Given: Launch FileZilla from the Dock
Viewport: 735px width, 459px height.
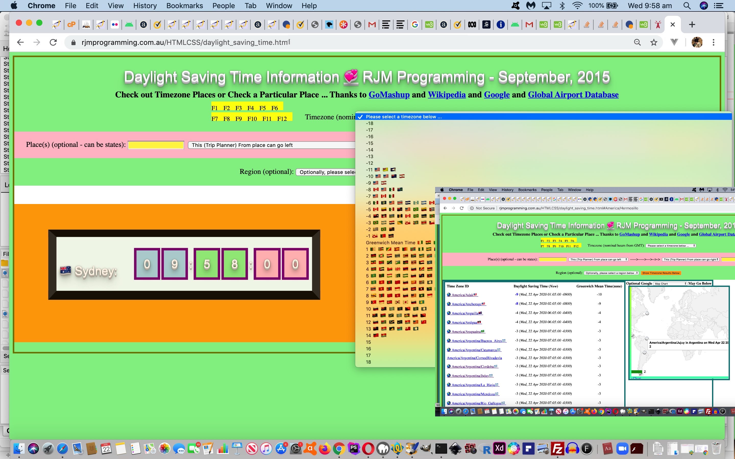Looking at the screenshot, I should [x=557, y=448].
